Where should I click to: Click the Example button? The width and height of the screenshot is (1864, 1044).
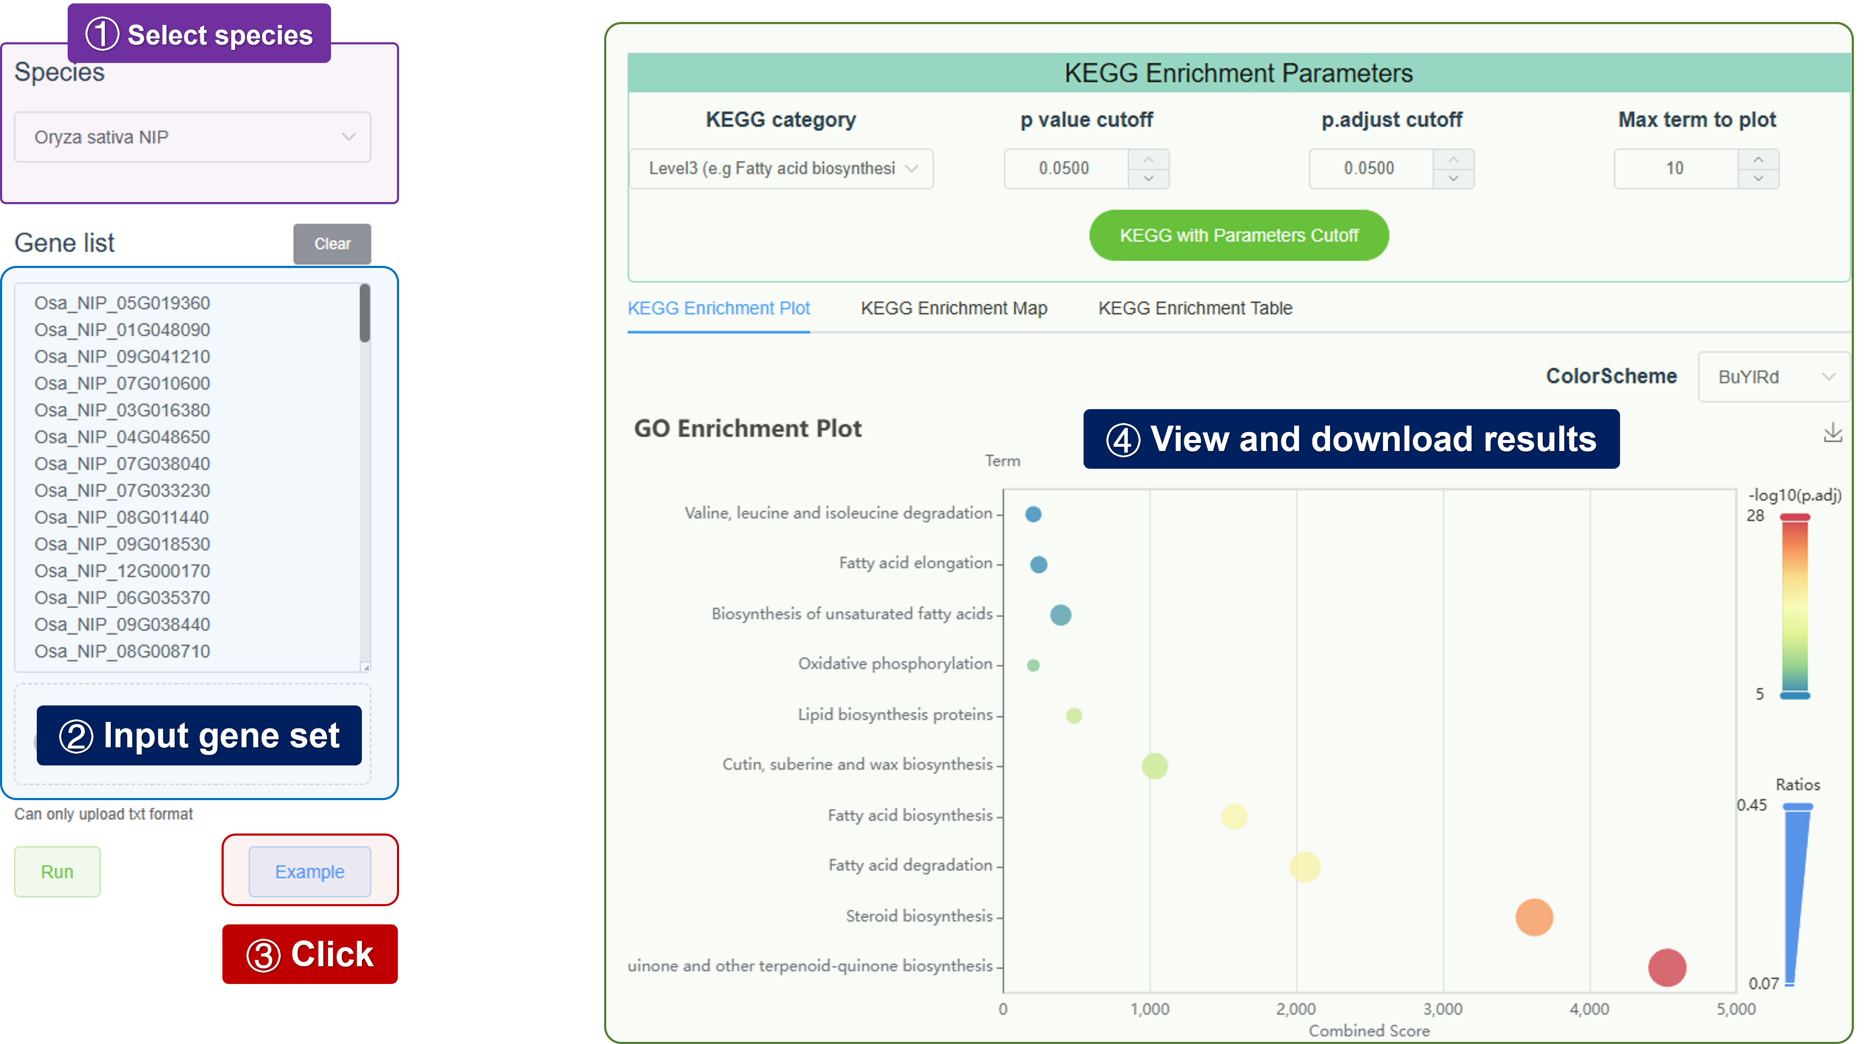(x=310, y=872)
